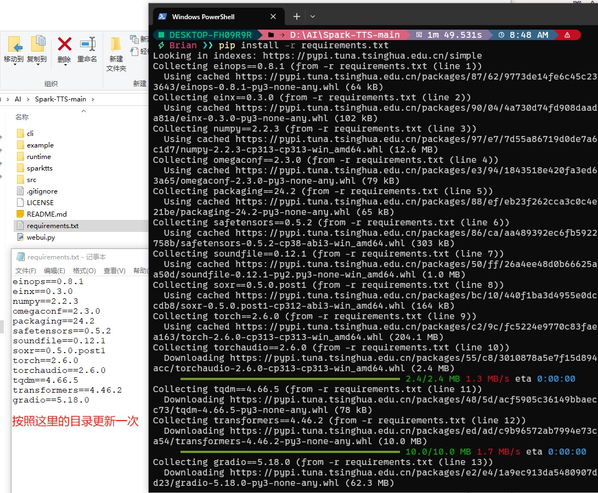
Task: Click the New folder icon in Explorer
Action: click(116, 44)
